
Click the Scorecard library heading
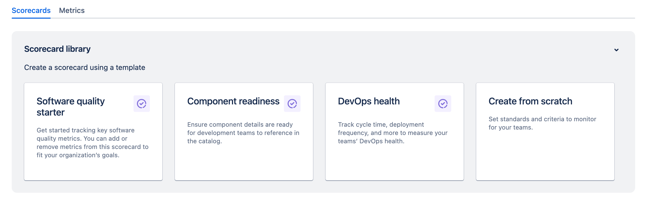click(x=57, y=49)
